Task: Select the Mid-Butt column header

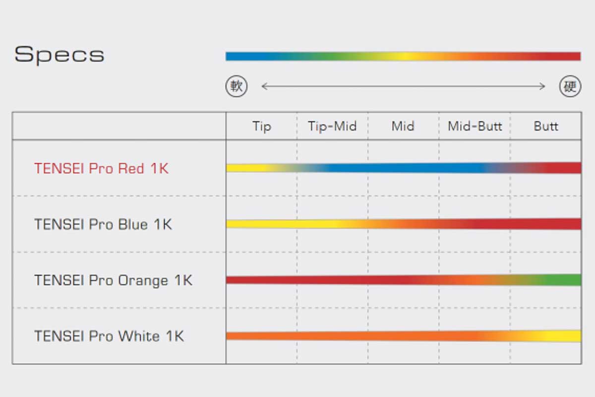Action: (x=475, y=126)
